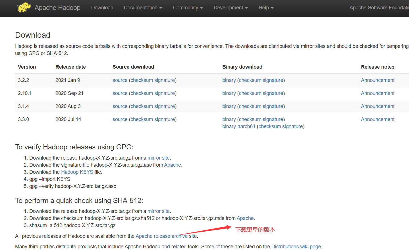Open source checksum for version 3.2.2
409x252 pixels.
pyautogui.click(x=142, y=80)
